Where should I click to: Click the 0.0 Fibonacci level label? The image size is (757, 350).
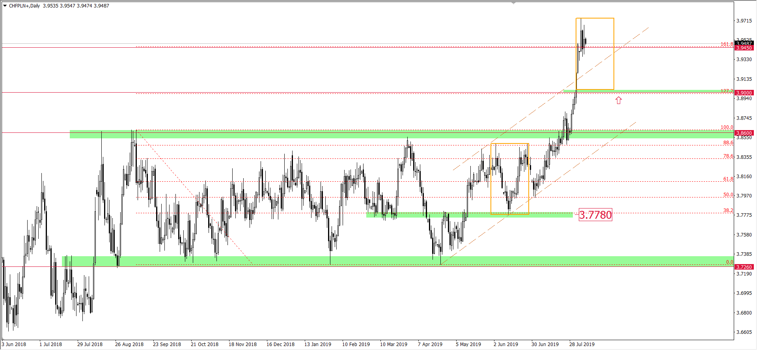click(x=729, y=262)
